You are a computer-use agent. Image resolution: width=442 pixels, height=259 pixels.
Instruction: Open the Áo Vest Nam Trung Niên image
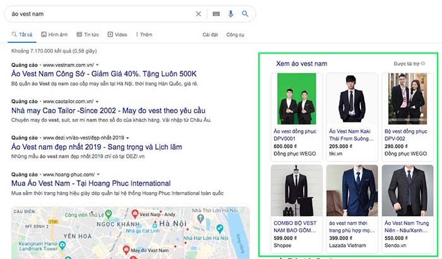(407, 190)
